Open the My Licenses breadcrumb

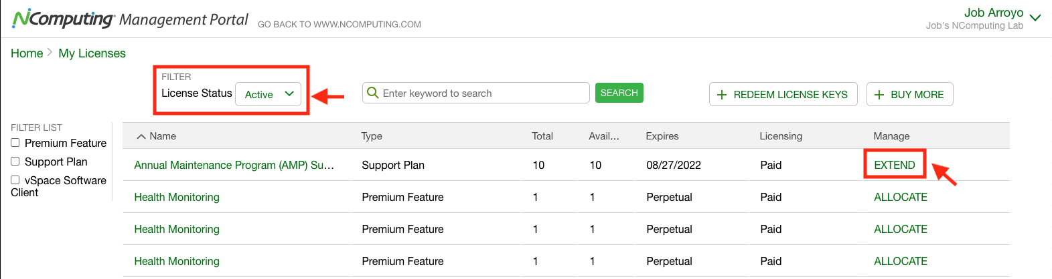tap(92, 53)
